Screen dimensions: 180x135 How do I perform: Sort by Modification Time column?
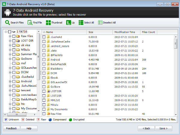126,32
